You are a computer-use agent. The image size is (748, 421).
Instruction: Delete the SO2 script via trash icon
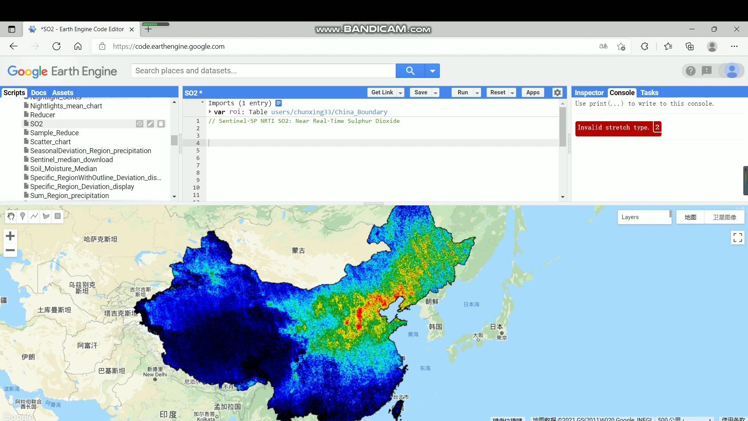[x=161, y=124]
